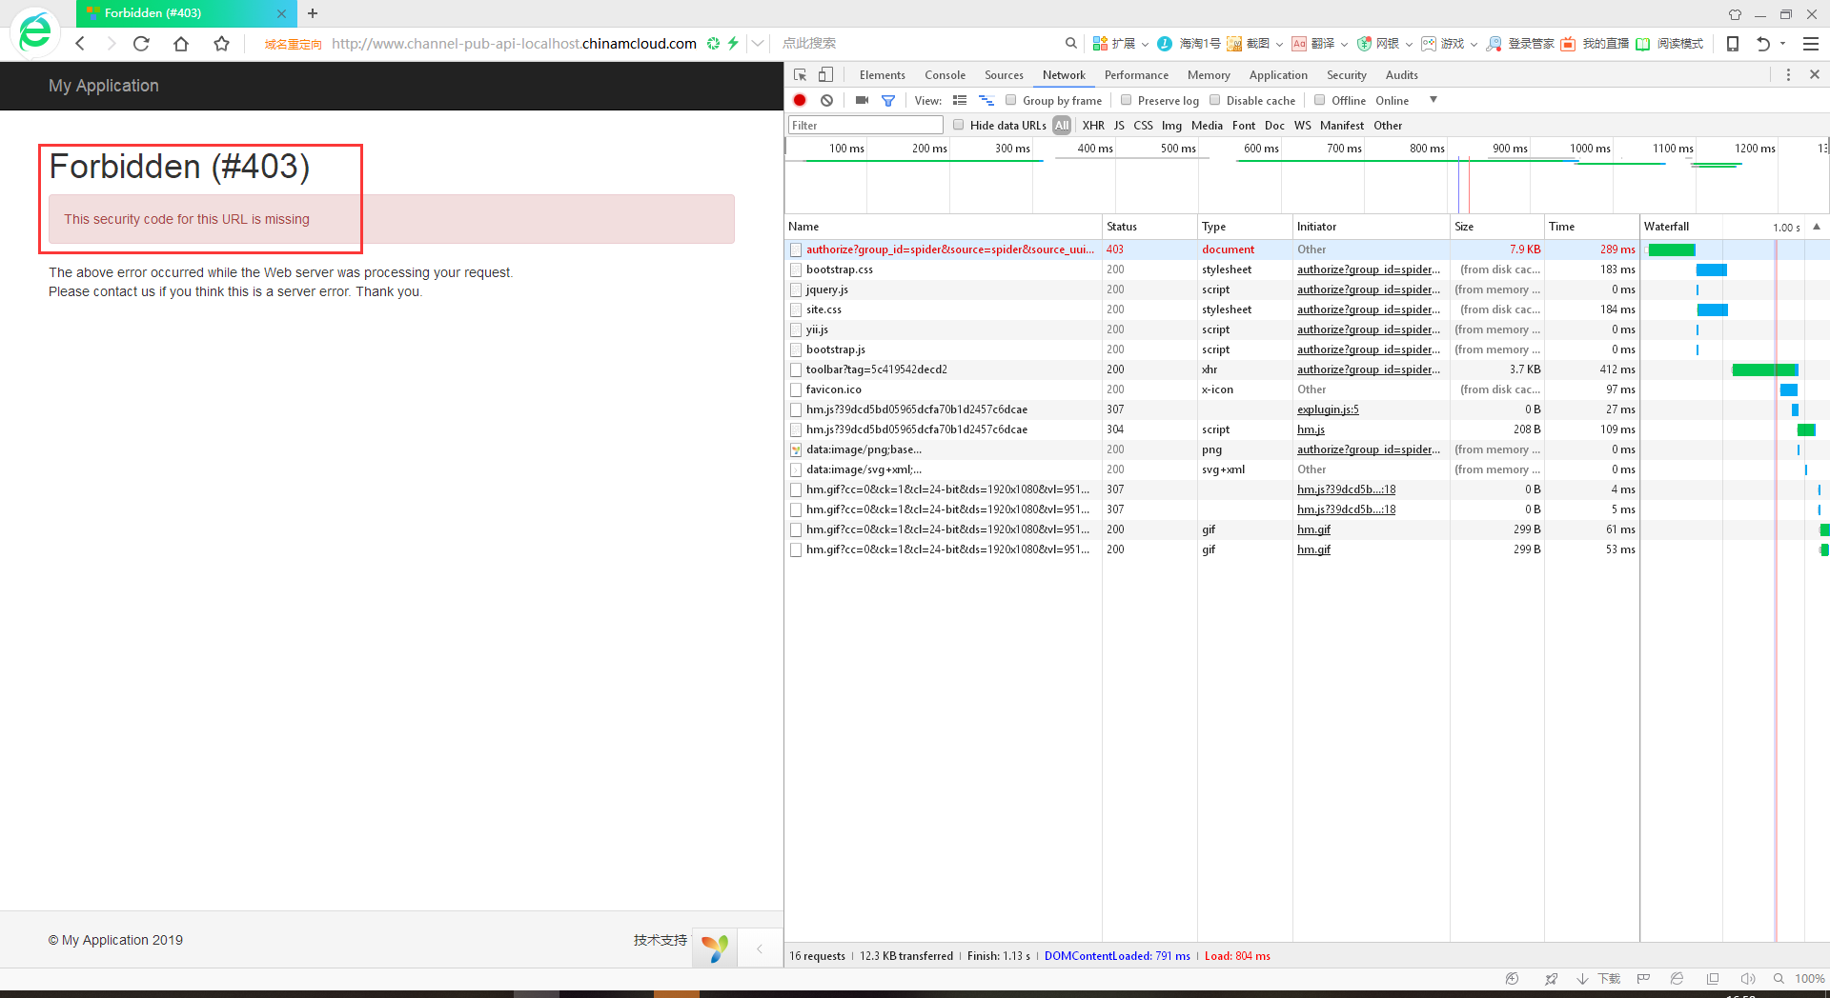This screenshot has height=998, width=1830.
Task: Filter requests by XHR type
Action: click(x=1092, y=125)
